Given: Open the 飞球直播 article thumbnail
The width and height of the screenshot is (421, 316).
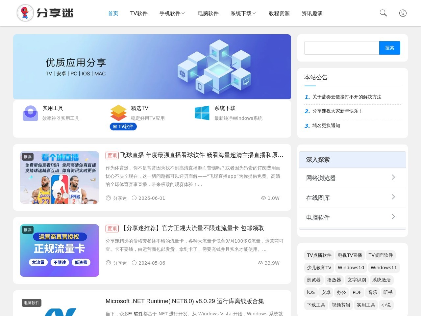Looking at the screenshot, I should pyautogui.click(x=60, y=177).
